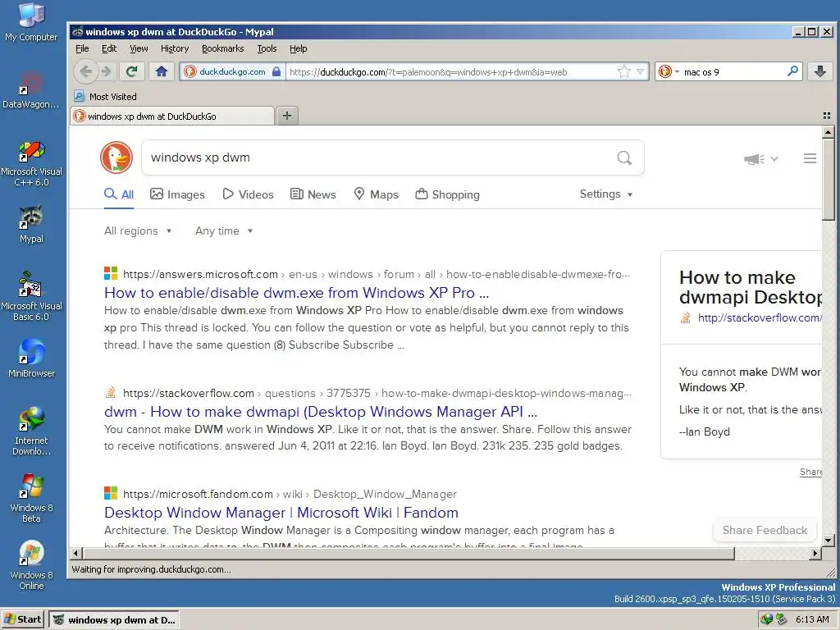The width and height of the screenshot is (840, 630).
Task: Open the Help menu
Action: [299, 48]
